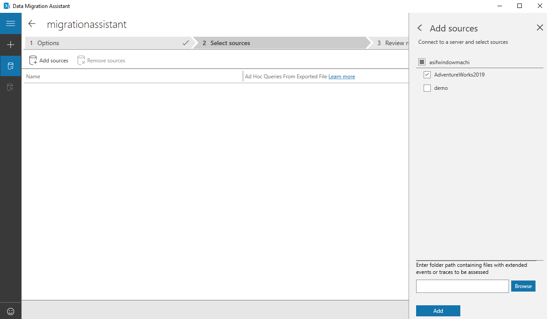This screenshot has width=547, height=319.
Task: Click the Data Migration Assistant title icon
Action: [7, 6]
